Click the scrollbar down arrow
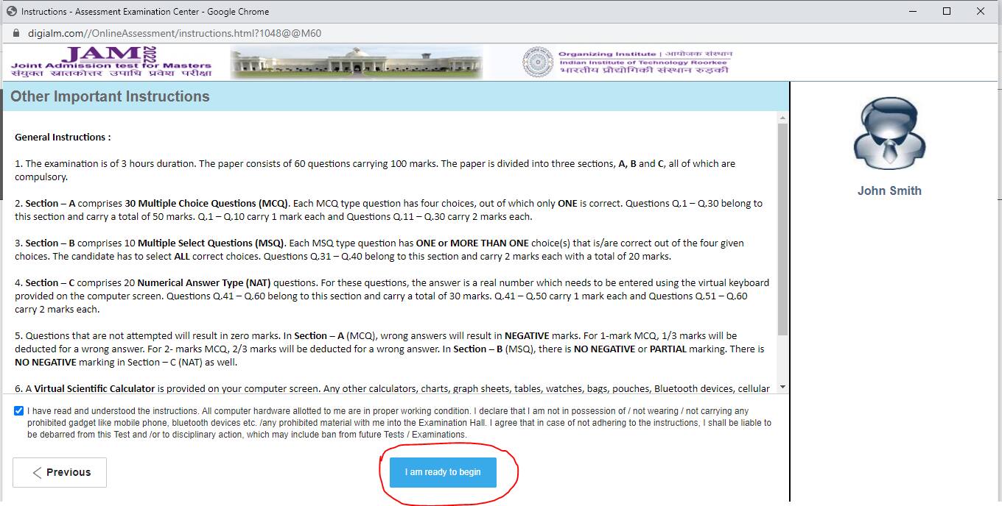1002x506 pixels. 782,386
